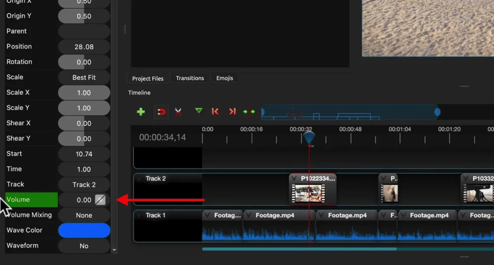This screenshot has width=494, height=265.
Task: Open the P1022334 clip menu arrow
Action: [295, 178]
